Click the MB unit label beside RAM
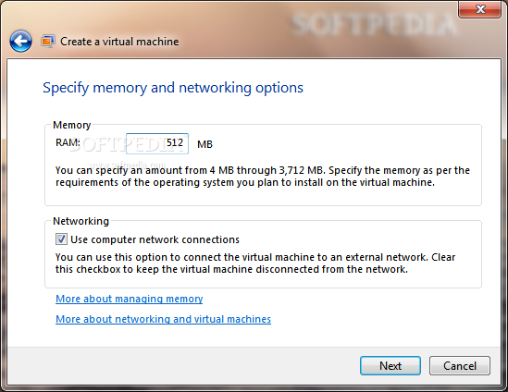 204,144
